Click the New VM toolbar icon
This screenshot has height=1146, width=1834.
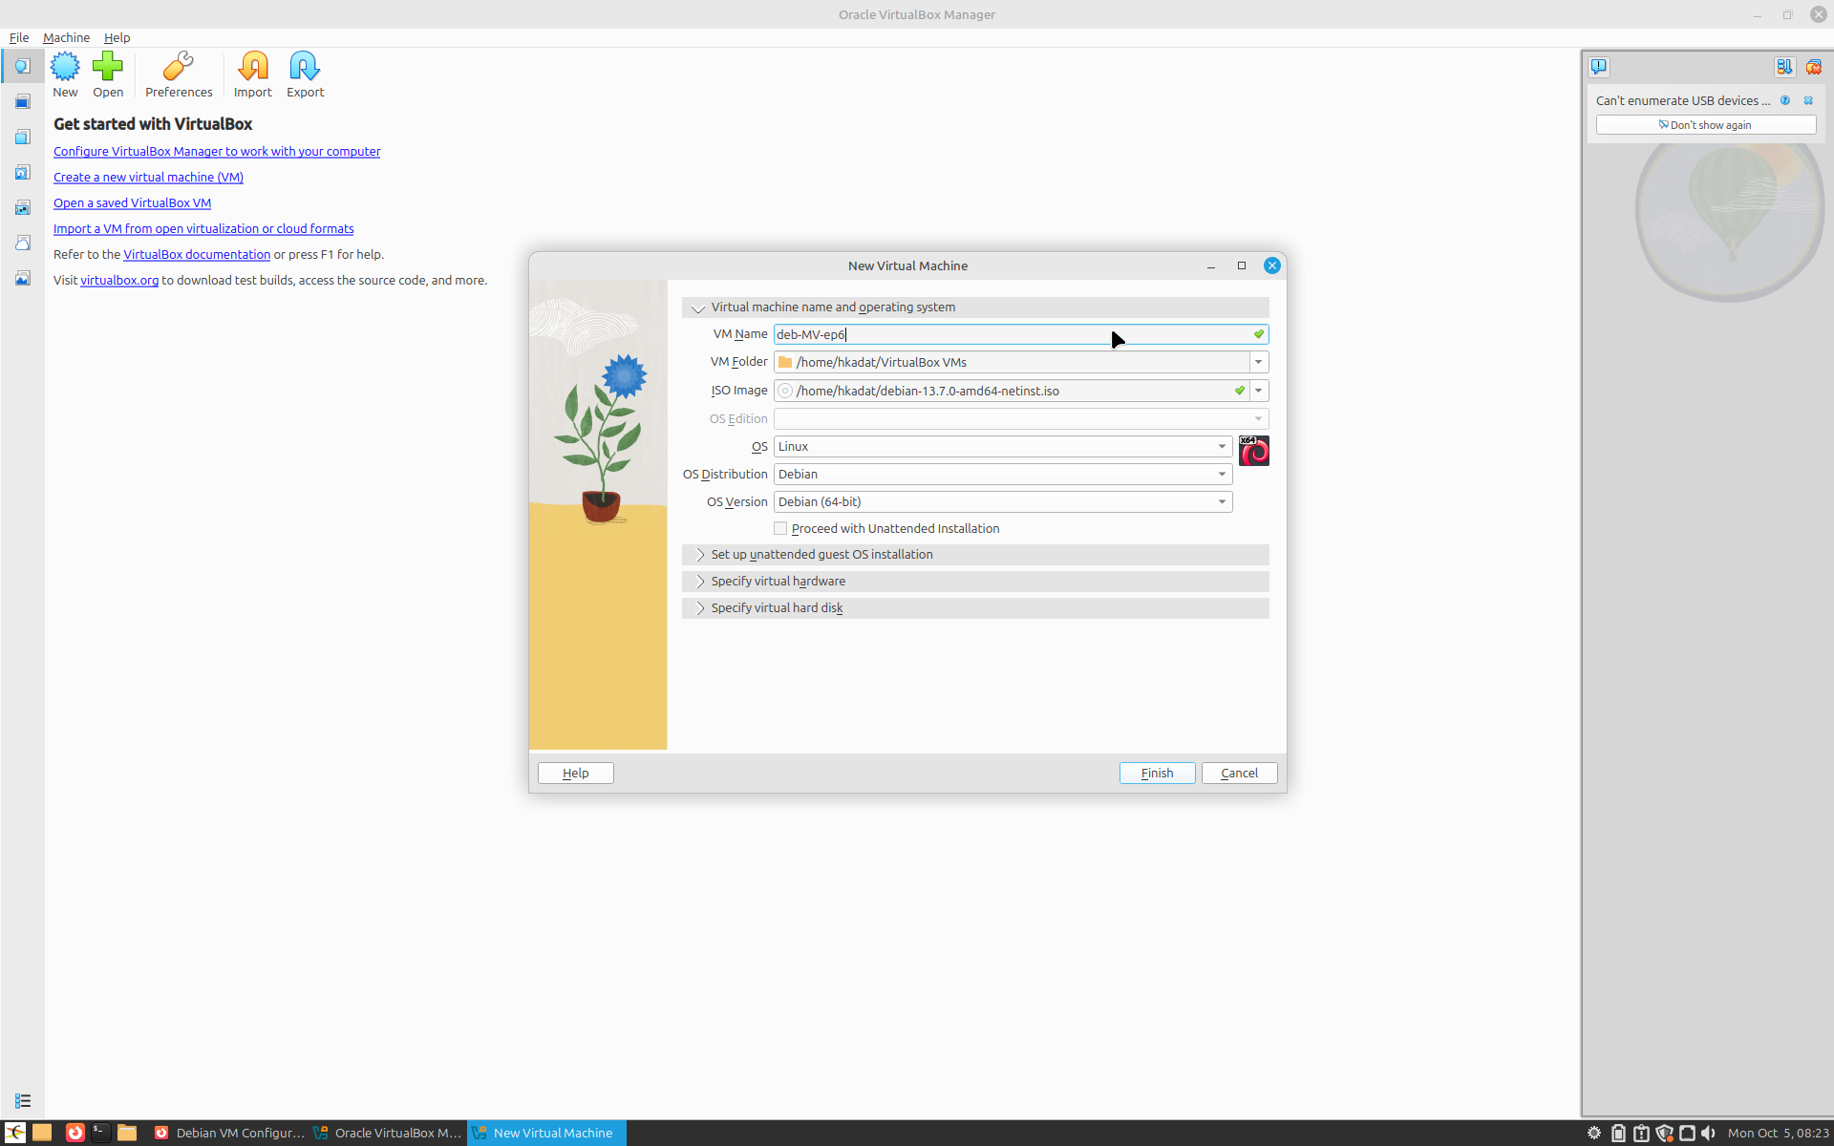[65, 74]
